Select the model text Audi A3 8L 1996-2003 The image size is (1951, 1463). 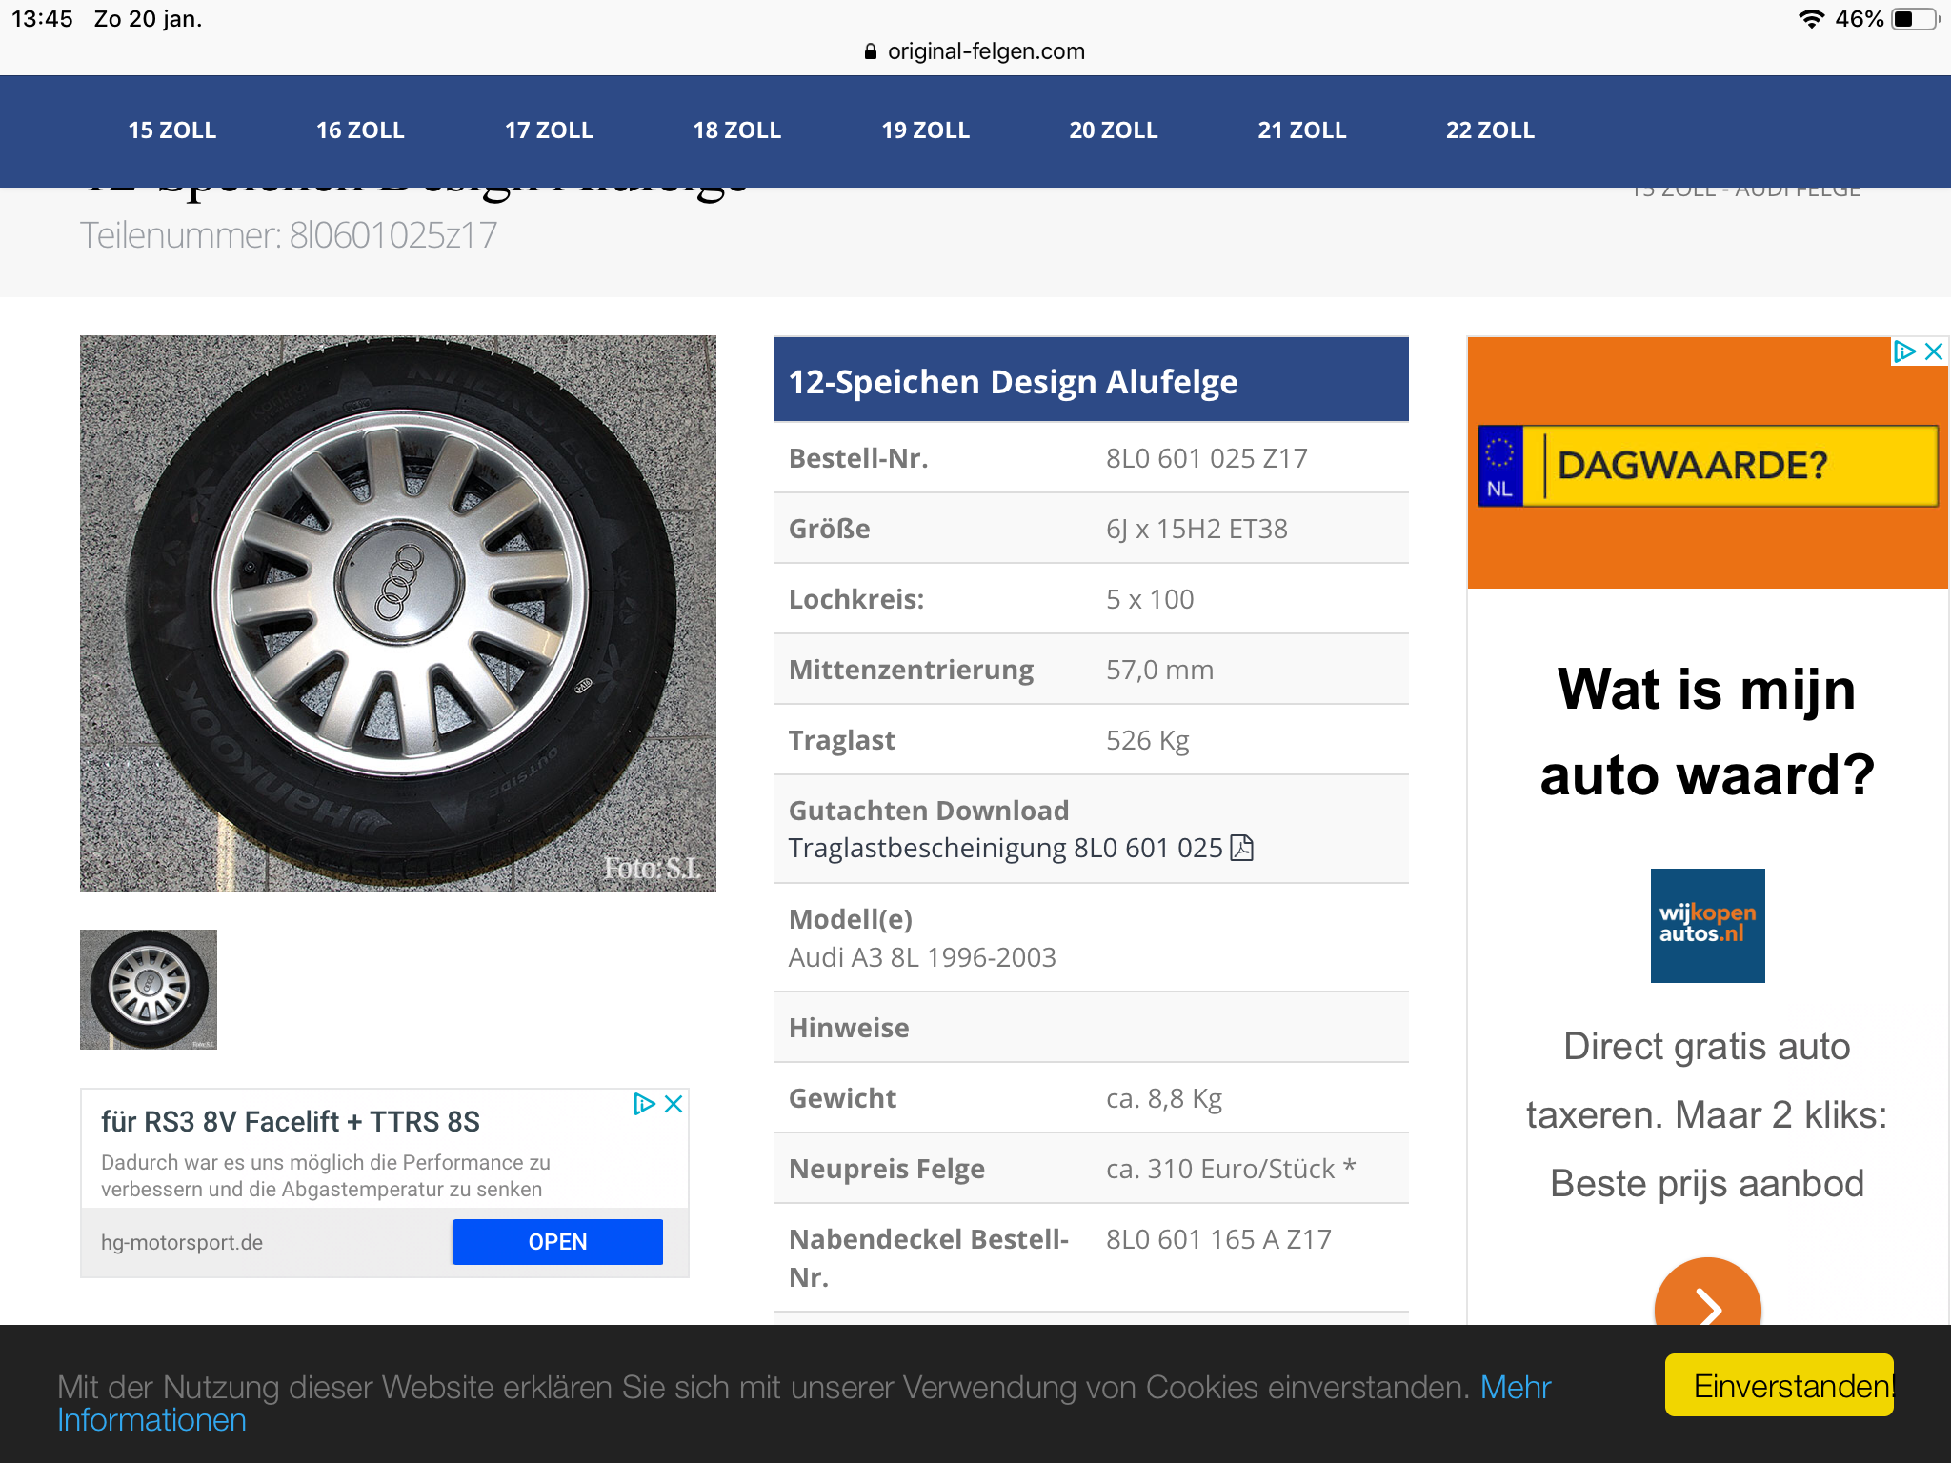[x=922, y=957]
